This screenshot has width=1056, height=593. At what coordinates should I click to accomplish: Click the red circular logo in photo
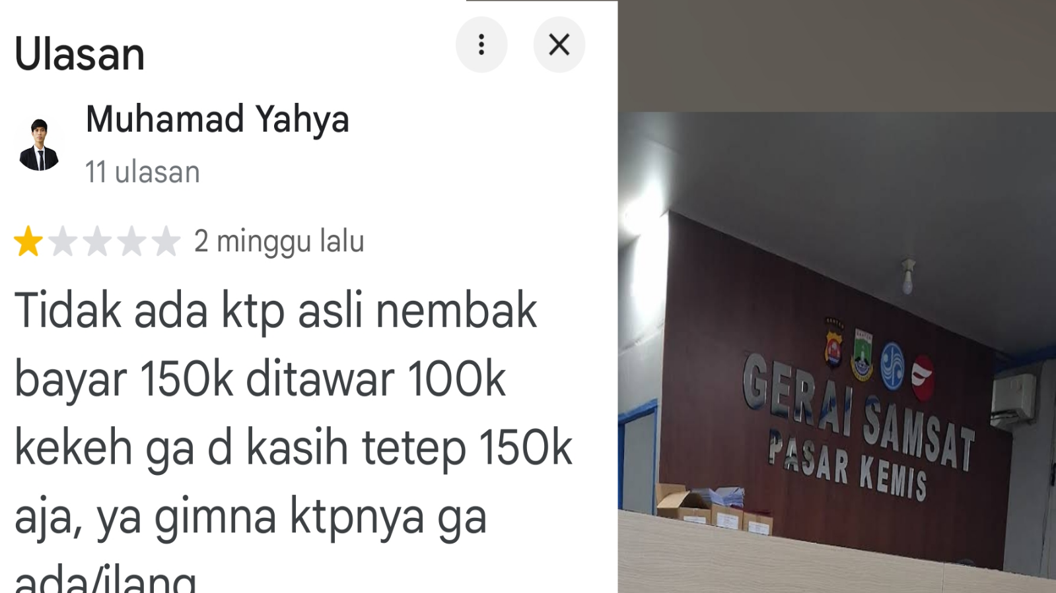pos(923,378)
